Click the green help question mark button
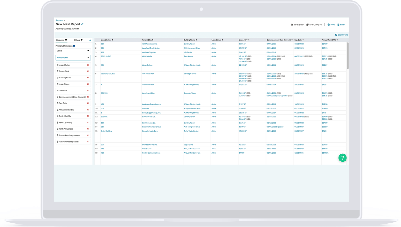The height and width of the screenshot is (227, 401). pos(343,158)
